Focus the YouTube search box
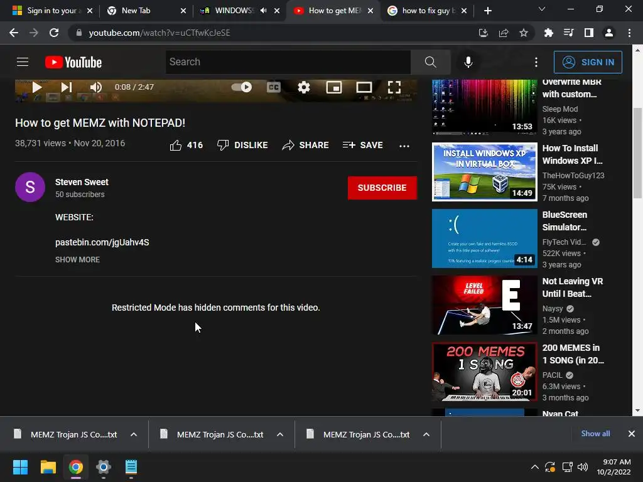The image size is (643, 482). [288, 62]
